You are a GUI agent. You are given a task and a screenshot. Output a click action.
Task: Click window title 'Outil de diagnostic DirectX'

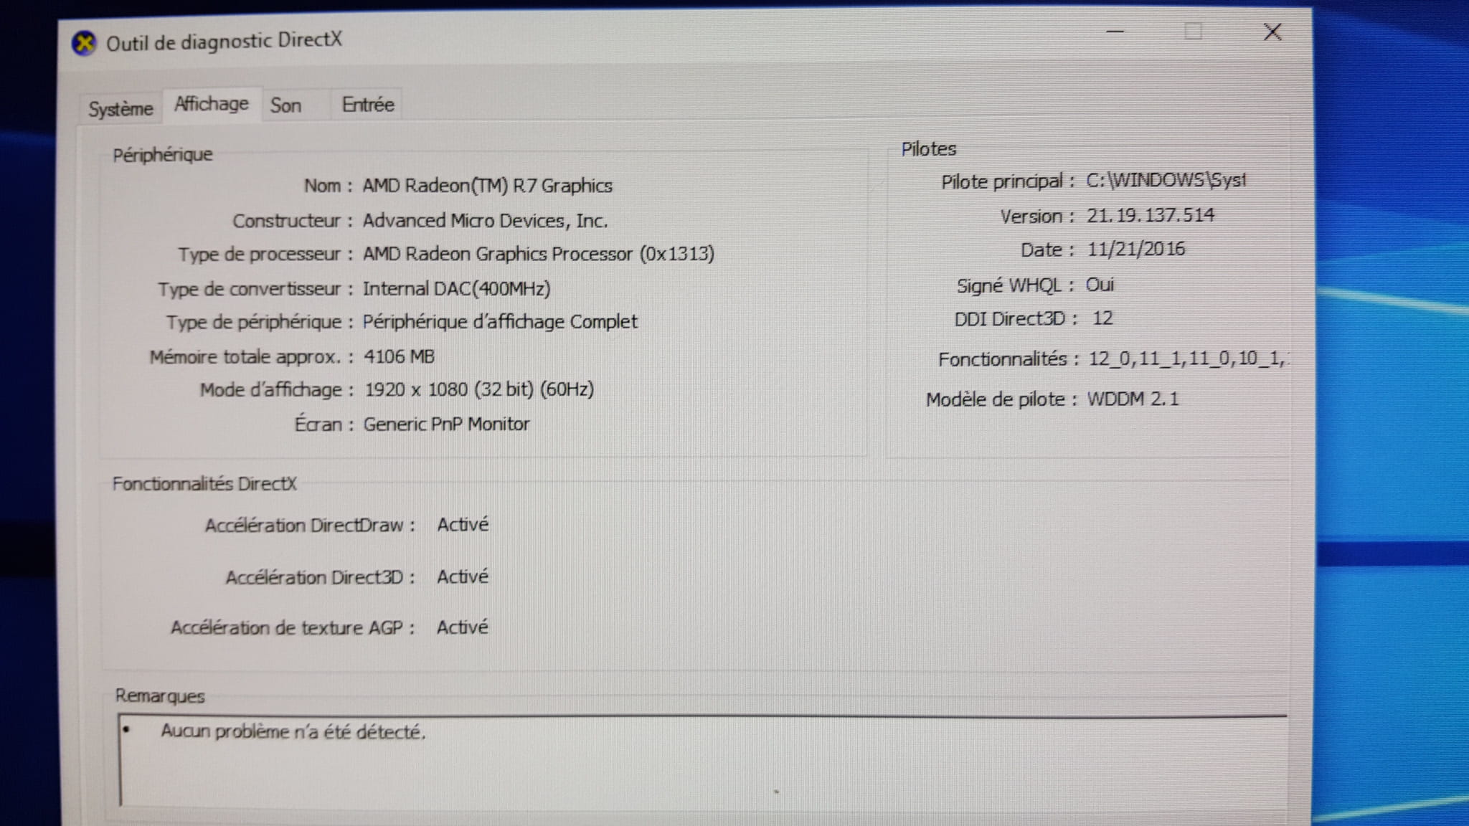pyautogui.click(x=225, y=42)
